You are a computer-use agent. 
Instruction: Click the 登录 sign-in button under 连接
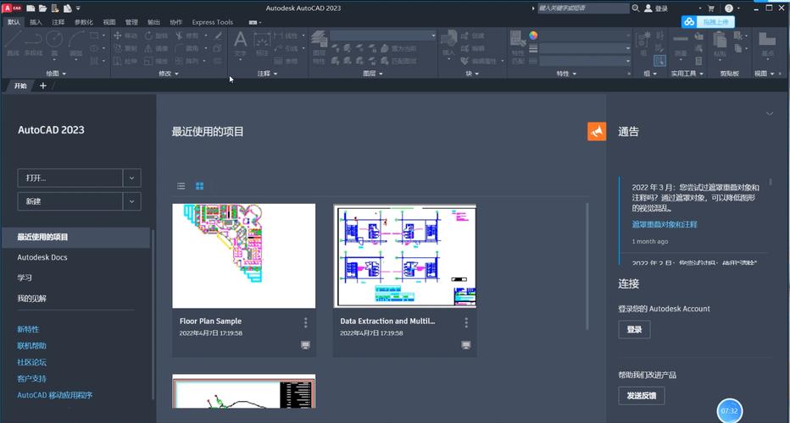point(634,329)
